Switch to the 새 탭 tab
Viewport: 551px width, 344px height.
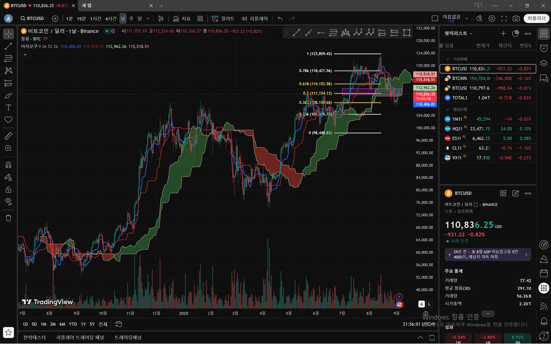pos(117,5)
